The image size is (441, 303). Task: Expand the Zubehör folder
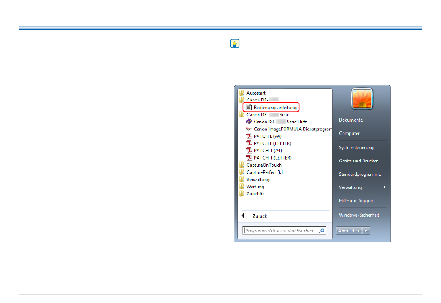tap(255, 194)
